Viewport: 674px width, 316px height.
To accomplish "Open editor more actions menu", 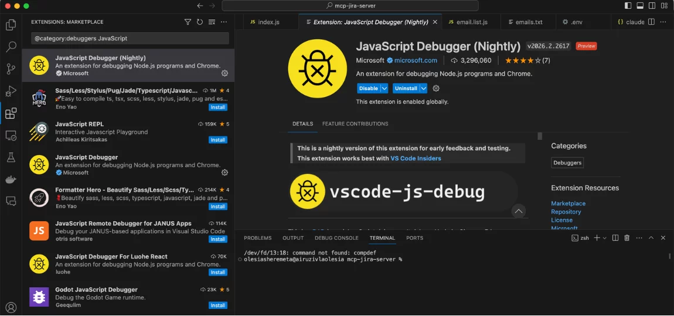I will 663,22.
